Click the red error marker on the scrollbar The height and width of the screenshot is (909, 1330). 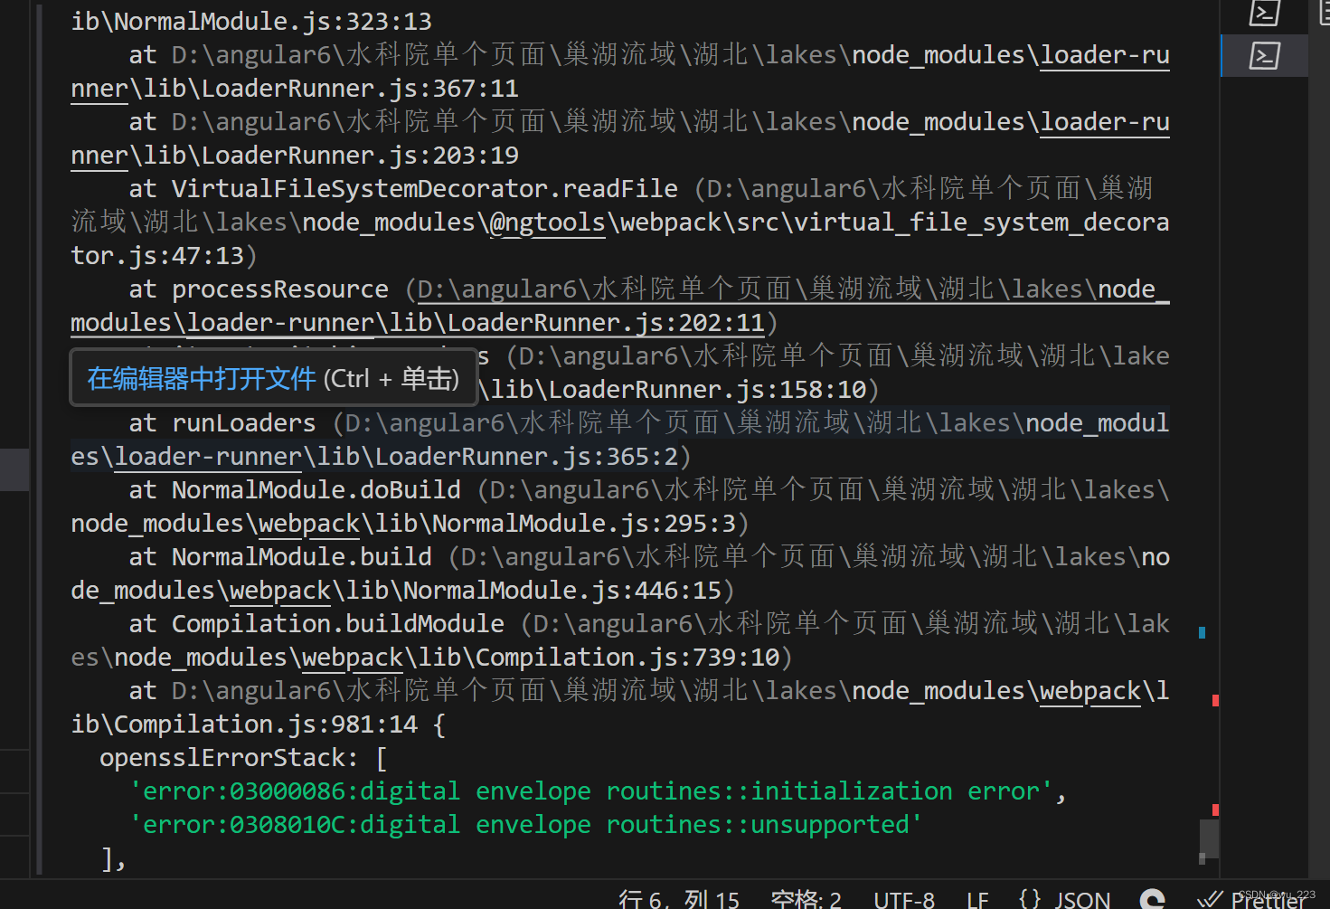1215,701
